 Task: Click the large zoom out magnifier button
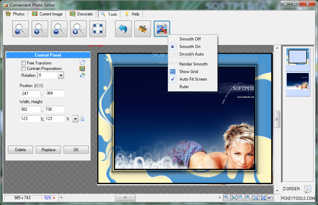point(59,29)
